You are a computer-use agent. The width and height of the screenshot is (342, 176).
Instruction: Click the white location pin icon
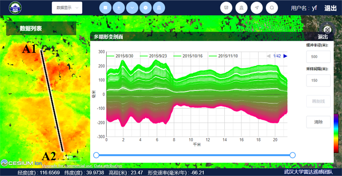pos(241,8)
